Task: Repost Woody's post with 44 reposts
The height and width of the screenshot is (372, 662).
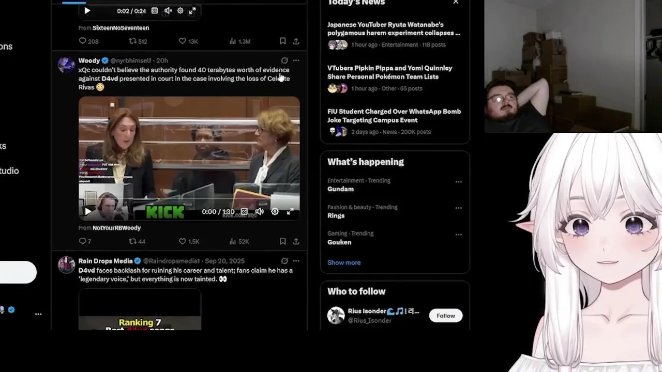Action: pyautogui.click(x=137, y=241)
